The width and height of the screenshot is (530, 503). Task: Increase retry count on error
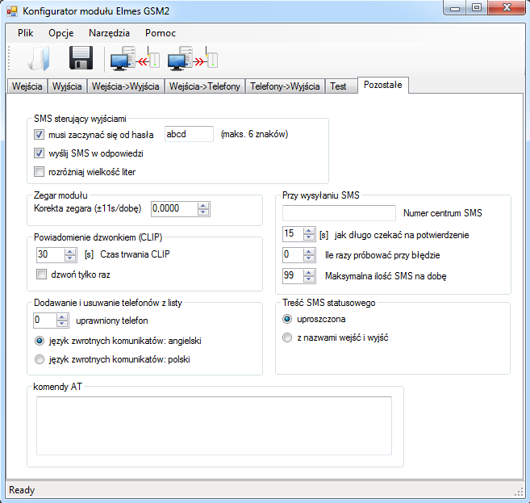point(309,252)
